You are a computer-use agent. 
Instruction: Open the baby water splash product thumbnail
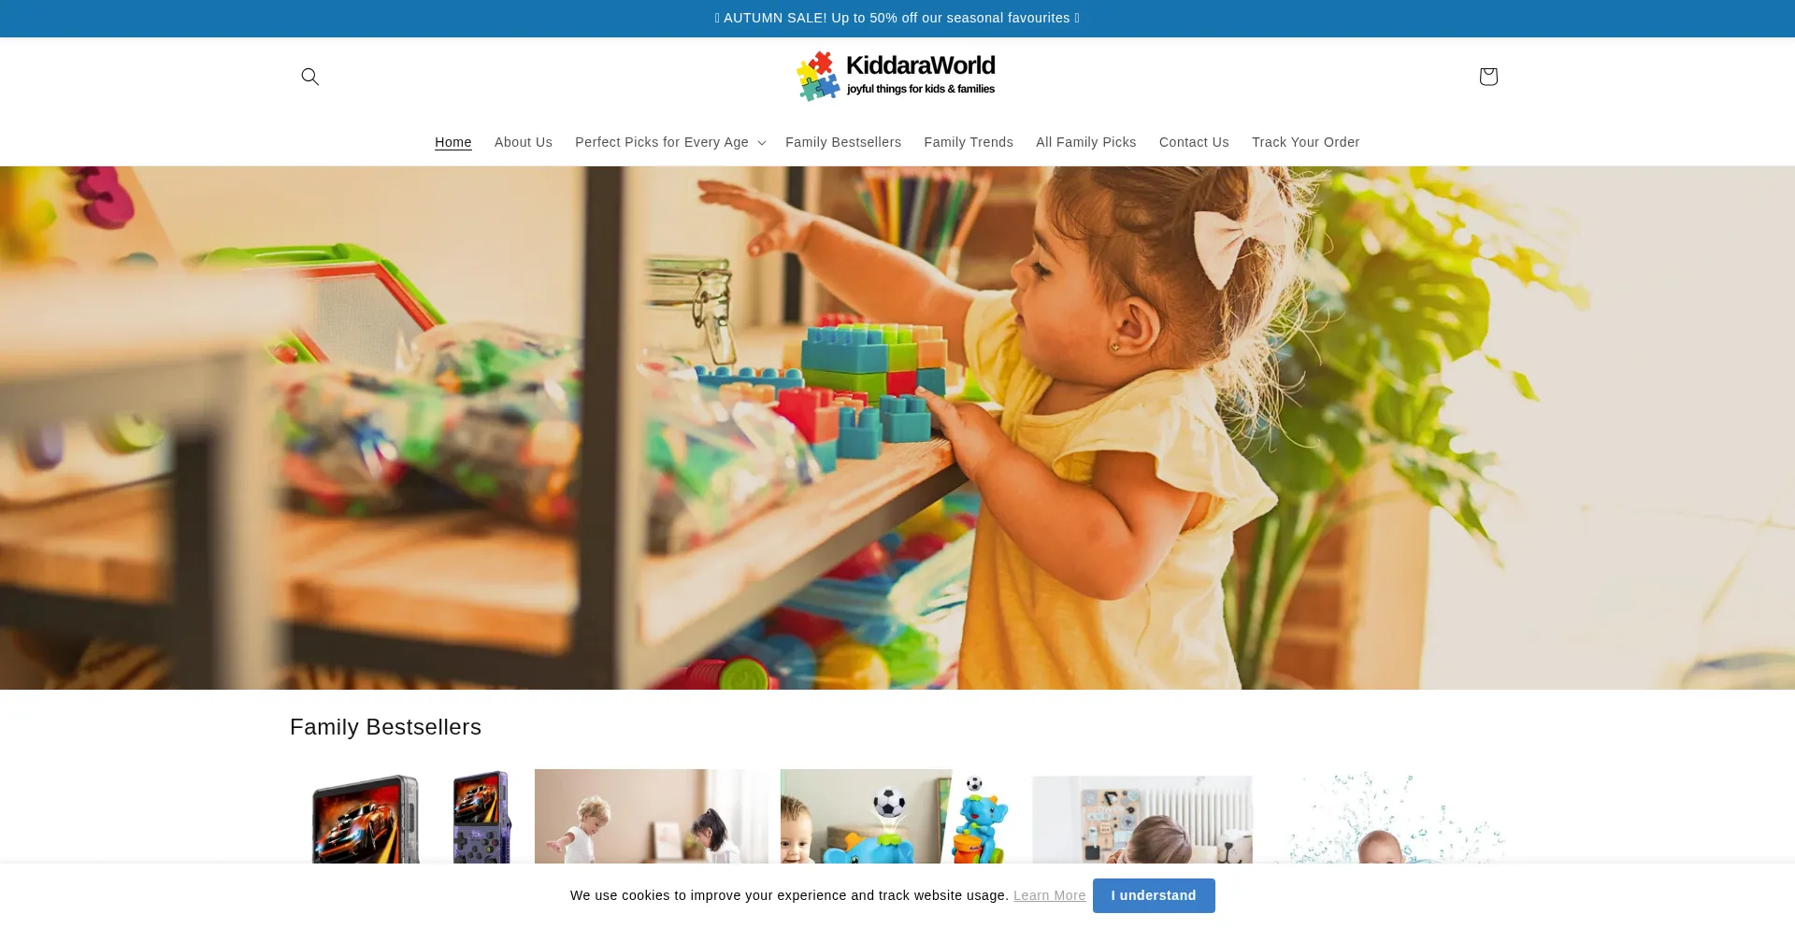pyautogui.click(x=1388, y=817)
